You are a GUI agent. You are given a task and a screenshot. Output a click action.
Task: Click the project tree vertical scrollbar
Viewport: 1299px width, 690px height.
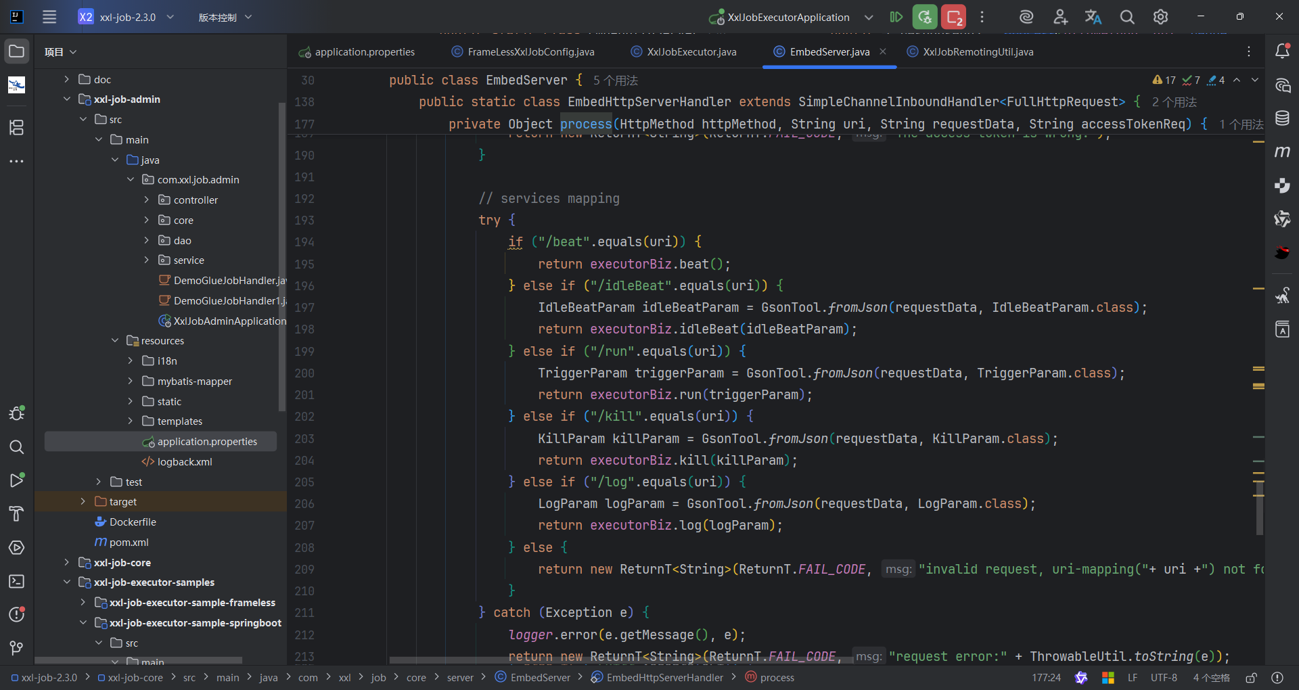[282, 257]
